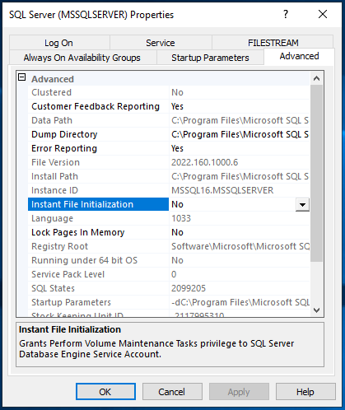The image size is (345, 410).
Task: Switch to the FILESTREAM tab
Action: coord(273,43)
